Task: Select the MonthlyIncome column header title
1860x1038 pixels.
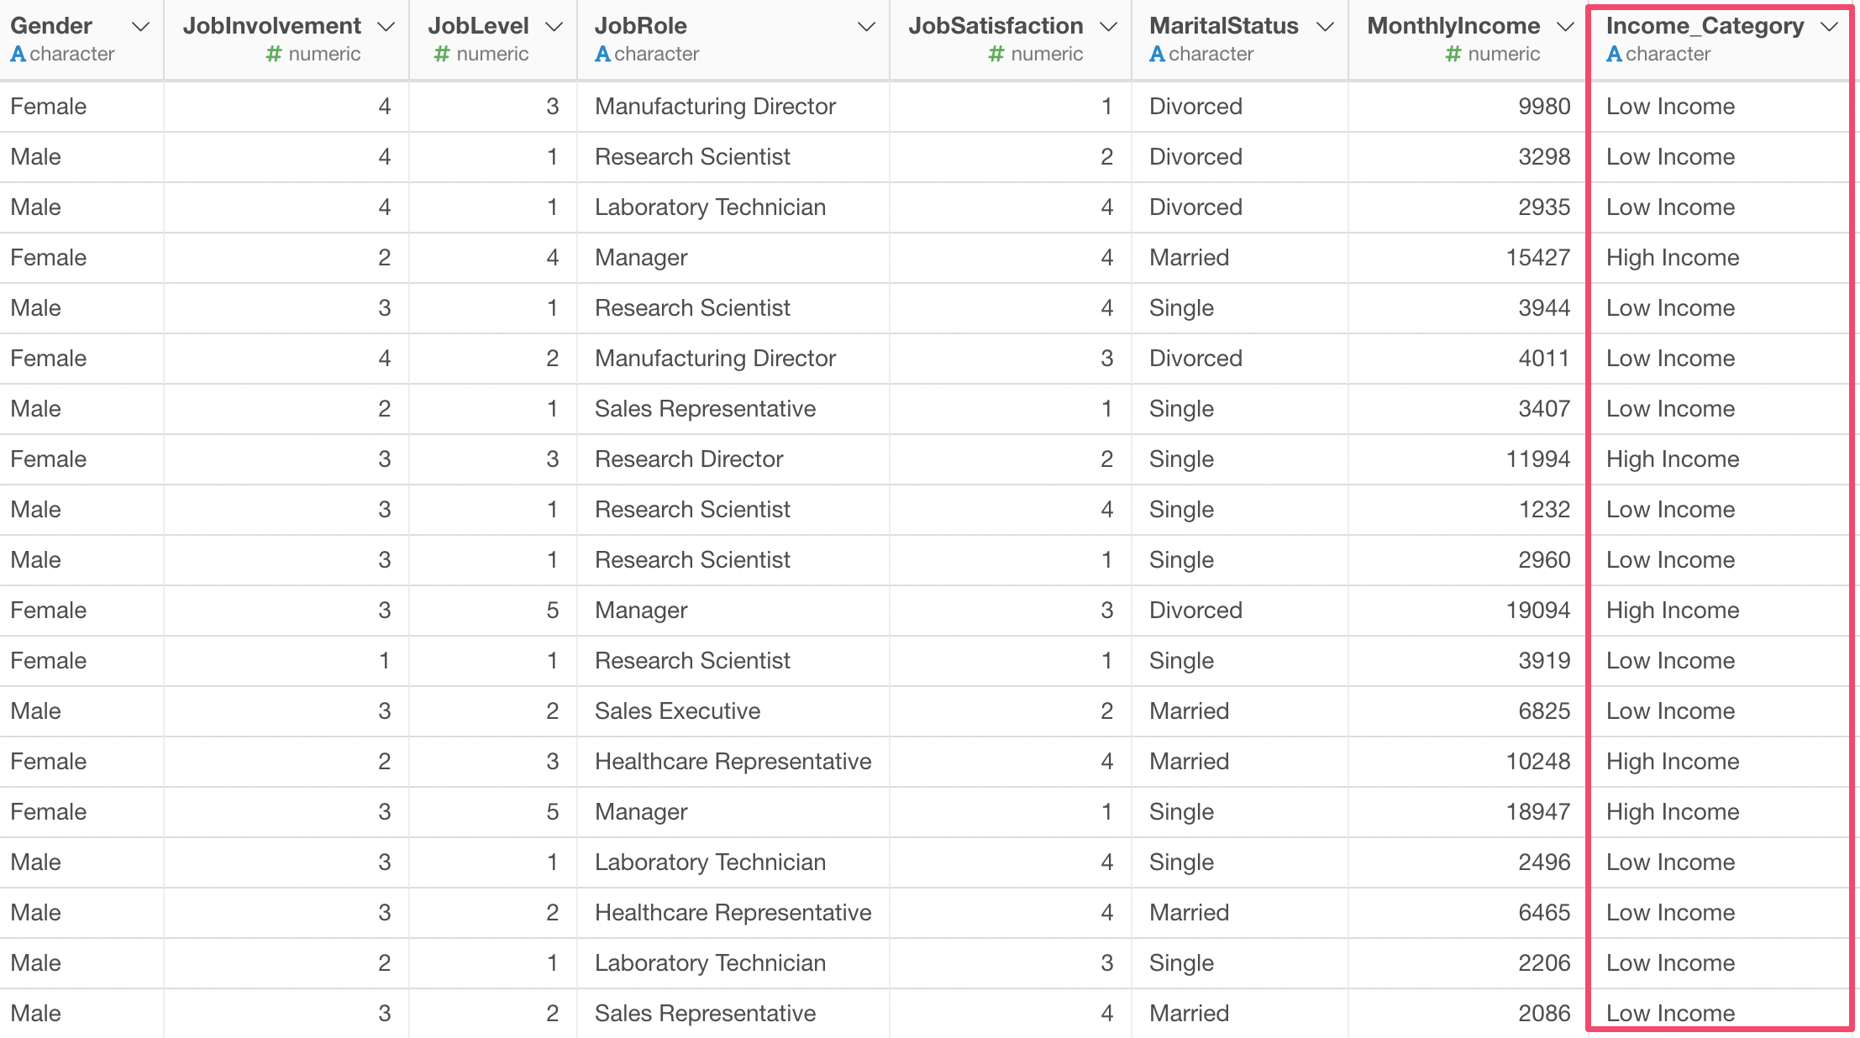Action: pos(1453,26)
